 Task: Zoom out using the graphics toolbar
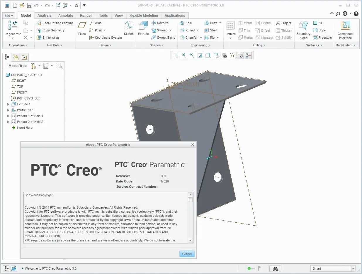[x=192, y=55]
